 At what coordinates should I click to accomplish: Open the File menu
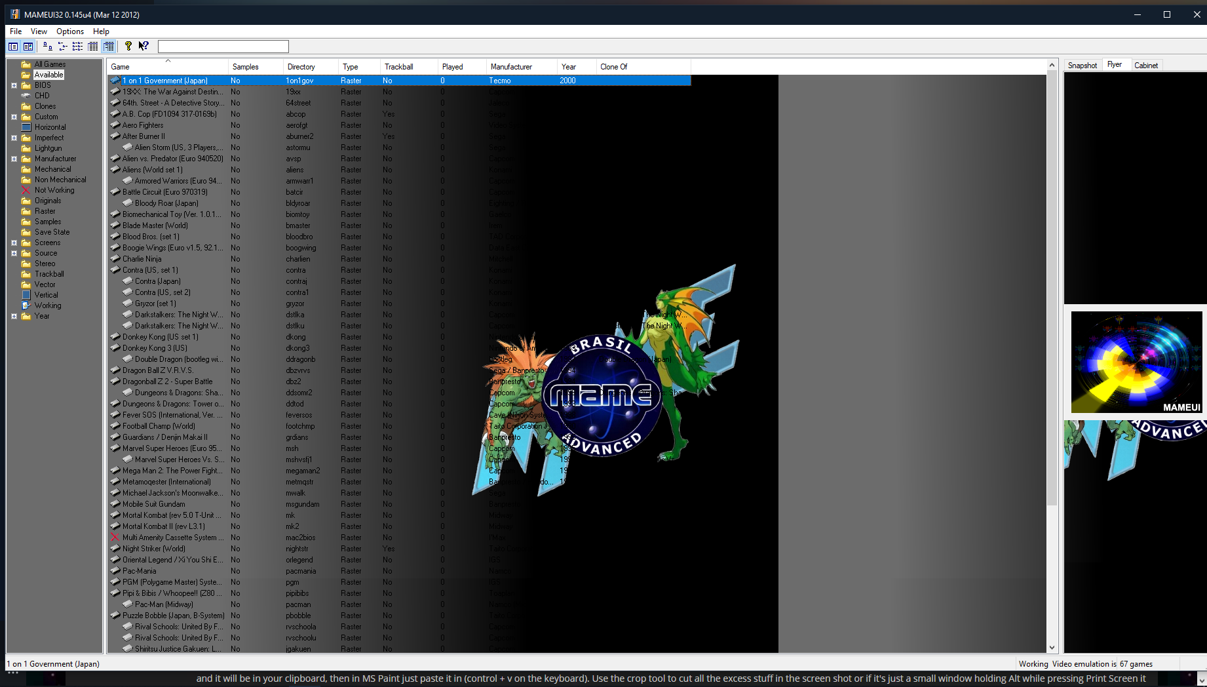16,31
